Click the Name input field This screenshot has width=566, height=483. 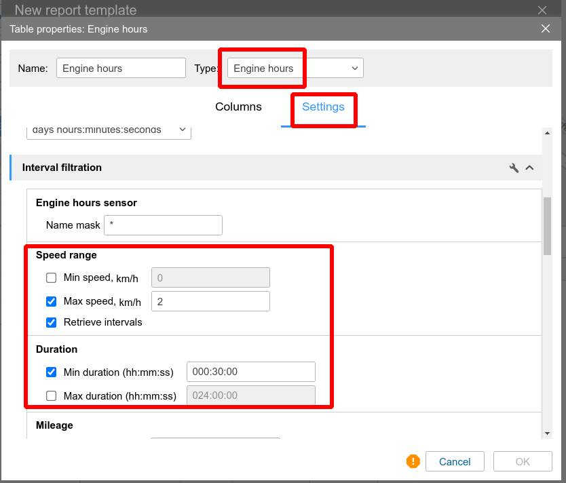(121, 69)
